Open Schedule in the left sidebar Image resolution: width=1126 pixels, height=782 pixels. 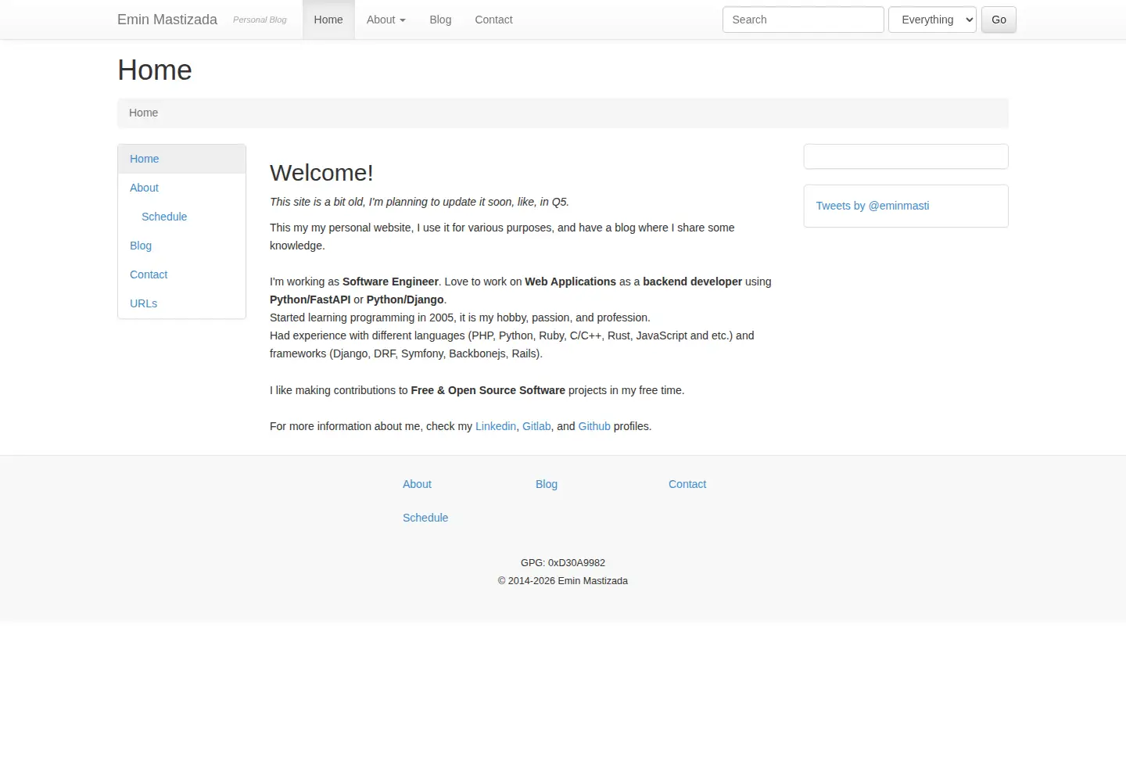tap(181, 217)
